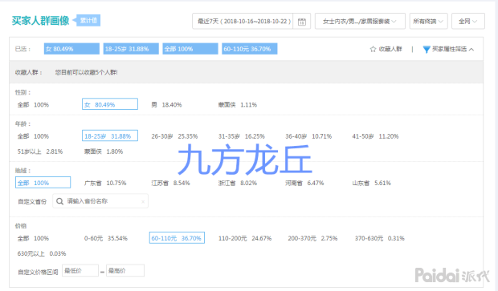Select age option 全部 100%
The width and height of the screenshot is (498, 291).
(33, 136)
